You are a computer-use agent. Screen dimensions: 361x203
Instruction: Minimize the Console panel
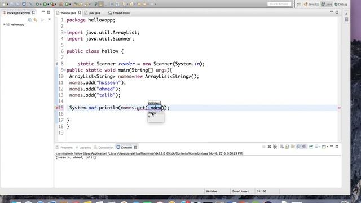click(332, 147)
